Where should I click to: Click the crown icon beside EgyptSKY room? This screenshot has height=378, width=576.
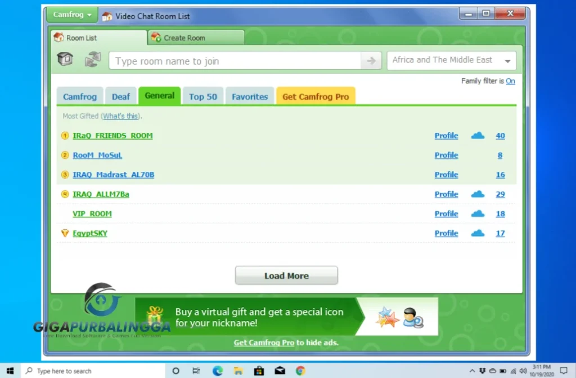[64, 233]
